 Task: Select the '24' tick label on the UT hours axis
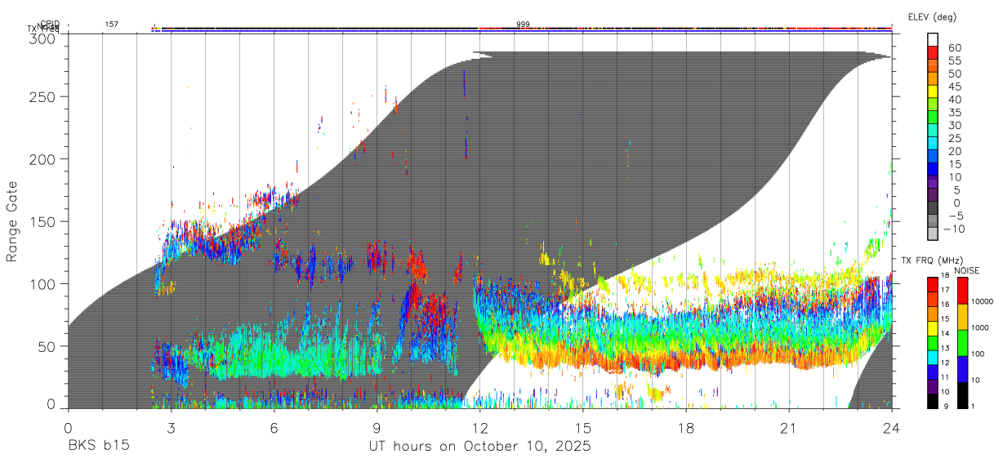(892, 427)
